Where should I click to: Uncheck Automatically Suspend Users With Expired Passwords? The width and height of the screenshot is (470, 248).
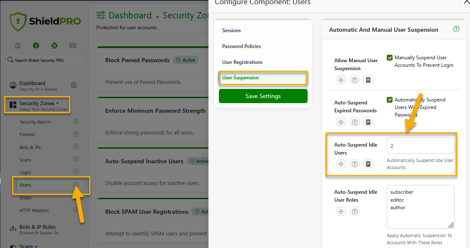pos(390,100)
